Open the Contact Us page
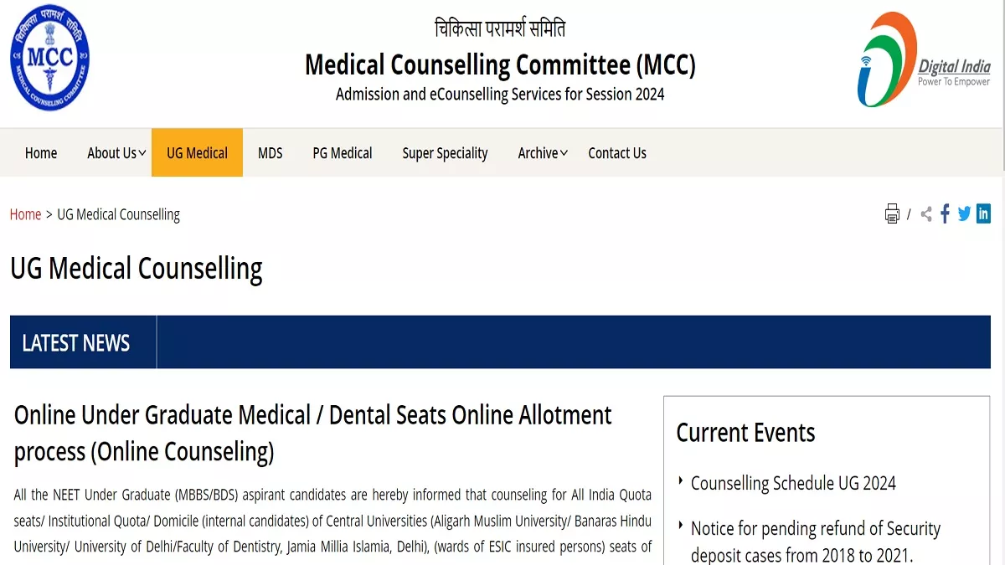Image resolution: width=1005 pixels, height=565 pixels. tap(617, 153)
